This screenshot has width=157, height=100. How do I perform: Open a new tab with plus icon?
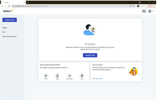click(28, 2)
